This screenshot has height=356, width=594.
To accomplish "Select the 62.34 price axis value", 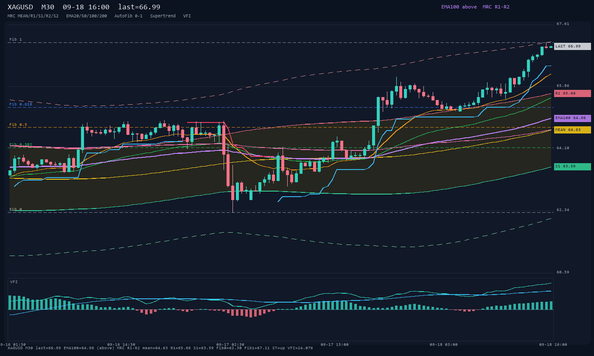I will coord(563,210).
